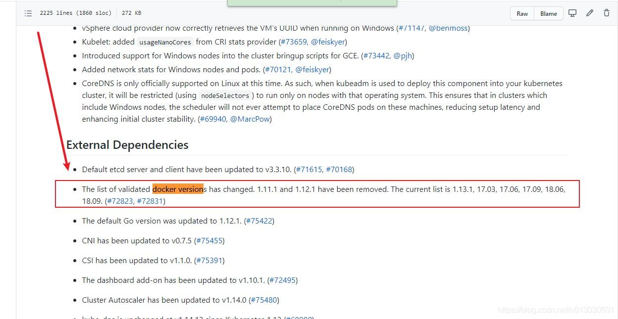Open pull request #72831 link
This screenshot has height=319, width=618.
point(150,201)
